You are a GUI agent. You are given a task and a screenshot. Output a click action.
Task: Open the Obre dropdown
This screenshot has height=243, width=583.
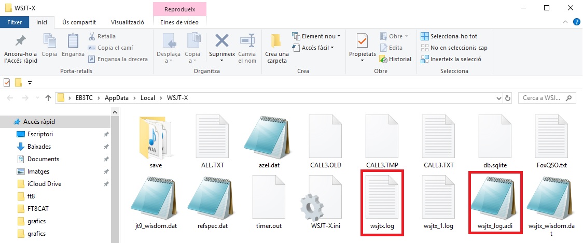click(x=394, y=36)
